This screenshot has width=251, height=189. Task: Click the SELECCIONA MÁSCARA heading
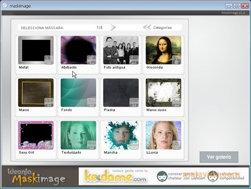42,28
